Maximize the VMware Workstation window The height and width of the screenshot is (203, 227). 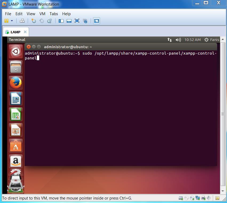click(206, 3)
